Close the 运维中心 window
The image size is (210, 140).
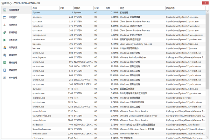click(x=205, y=3)
